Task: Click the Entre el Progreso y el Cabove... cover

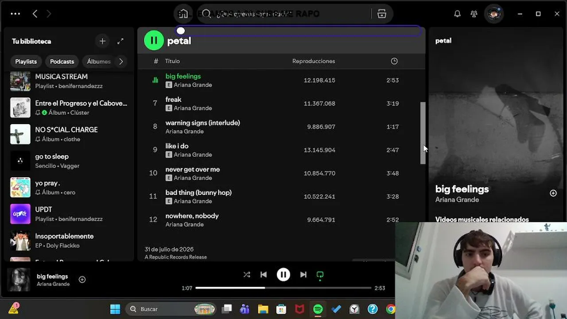Action: [x=20, y=108]
